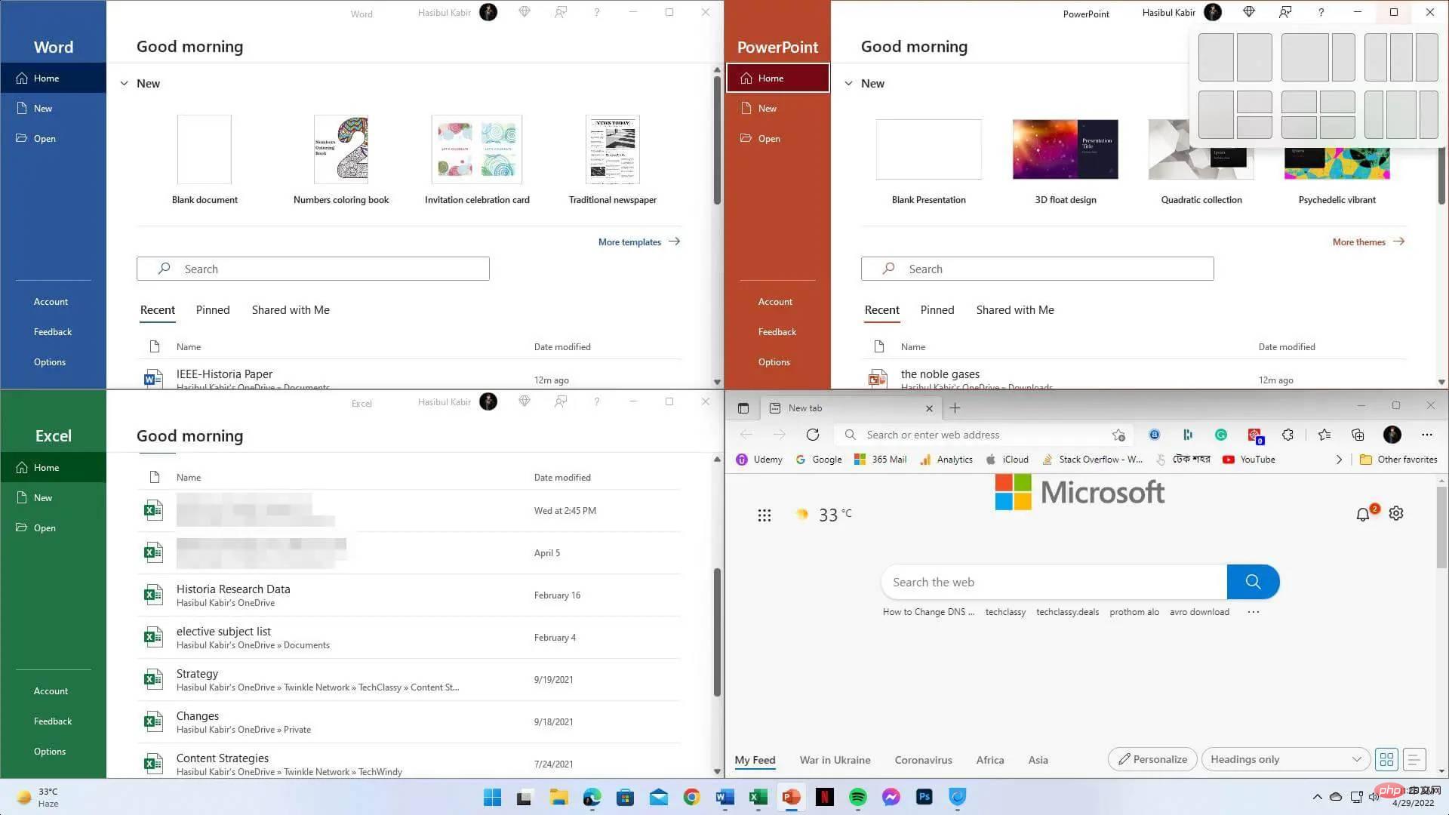Click the noble gases recent PowerPoint file

tap(940, 372)
